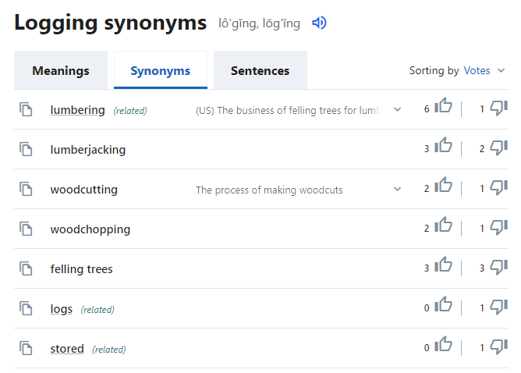
Task: Expand the lumbering definition chevron
Action: pyautogui.click(x=397, y=109)
